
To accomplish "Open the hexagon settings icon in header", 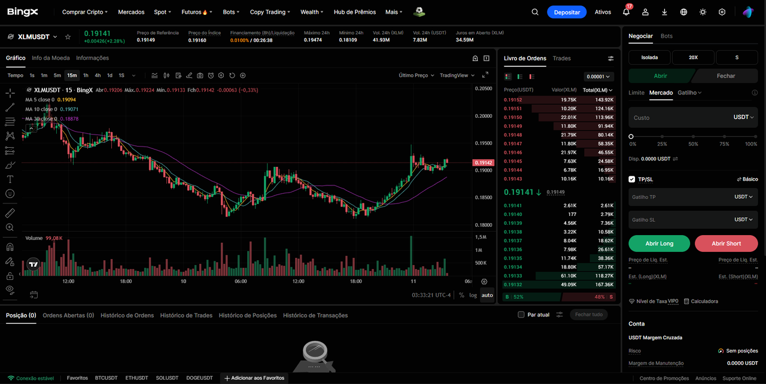I will pos(722,12).
